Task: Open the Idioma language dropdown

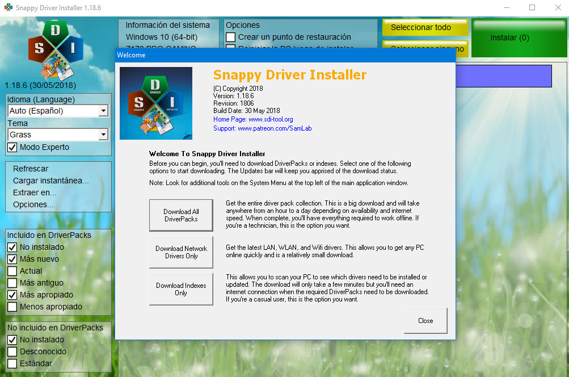Action: click(x=58, y=111)
